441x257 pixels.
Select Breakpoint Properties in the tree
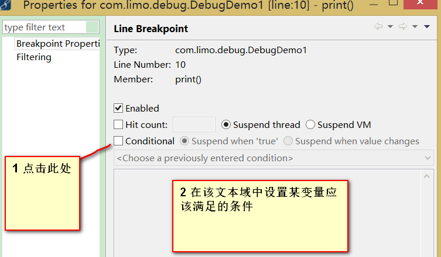tap(58, 44)
